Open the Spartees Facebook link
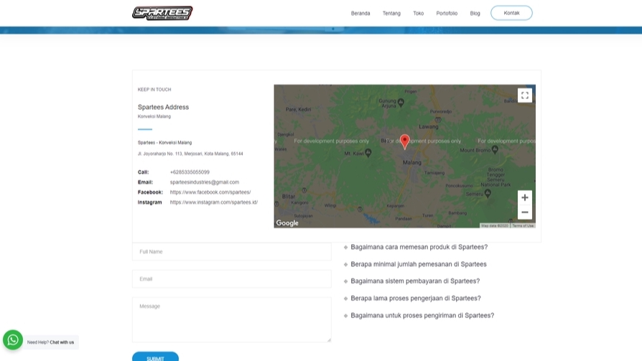Screen dimensions: 642x361 tap(210, 192)
